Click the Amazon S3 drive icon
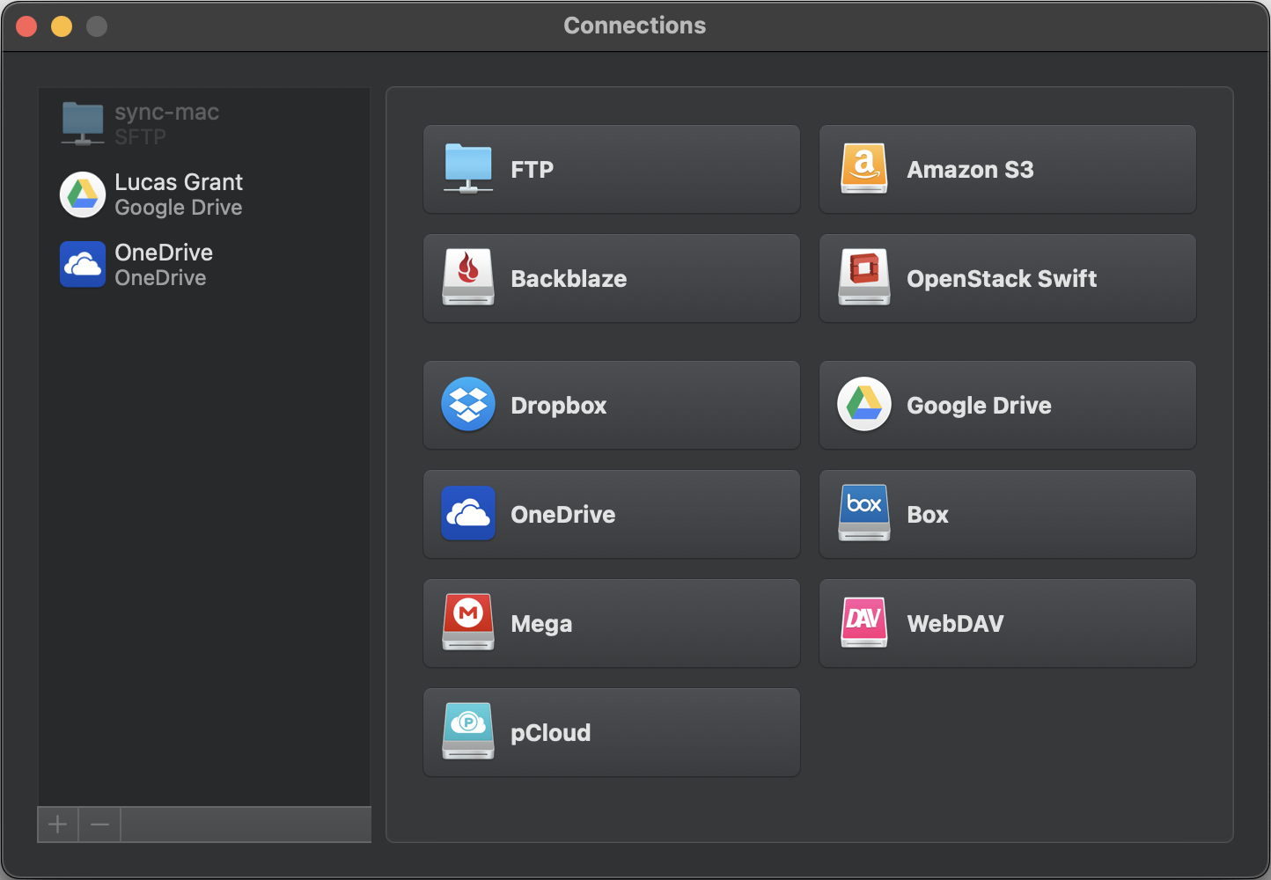The height and width of the screenshot is (880, 1271). (x=864, y=169)
